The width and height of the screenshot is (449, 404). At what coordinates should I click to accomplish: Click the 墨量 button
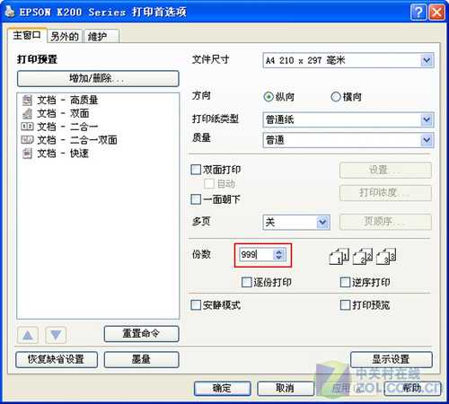click(142, 359)
